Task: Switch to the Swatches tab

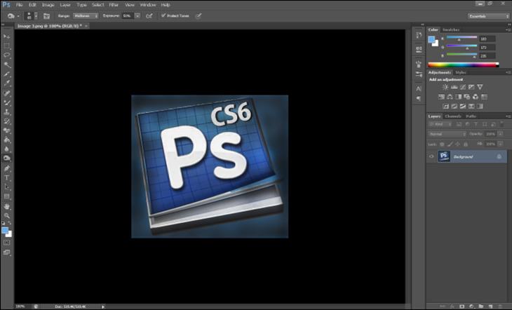Action: pos(451,29)
